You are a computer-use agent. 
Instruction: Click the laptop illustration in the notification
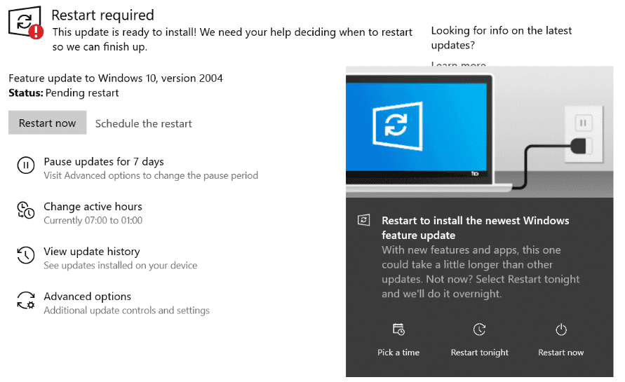pyautogui.click(x=429, y=132)
